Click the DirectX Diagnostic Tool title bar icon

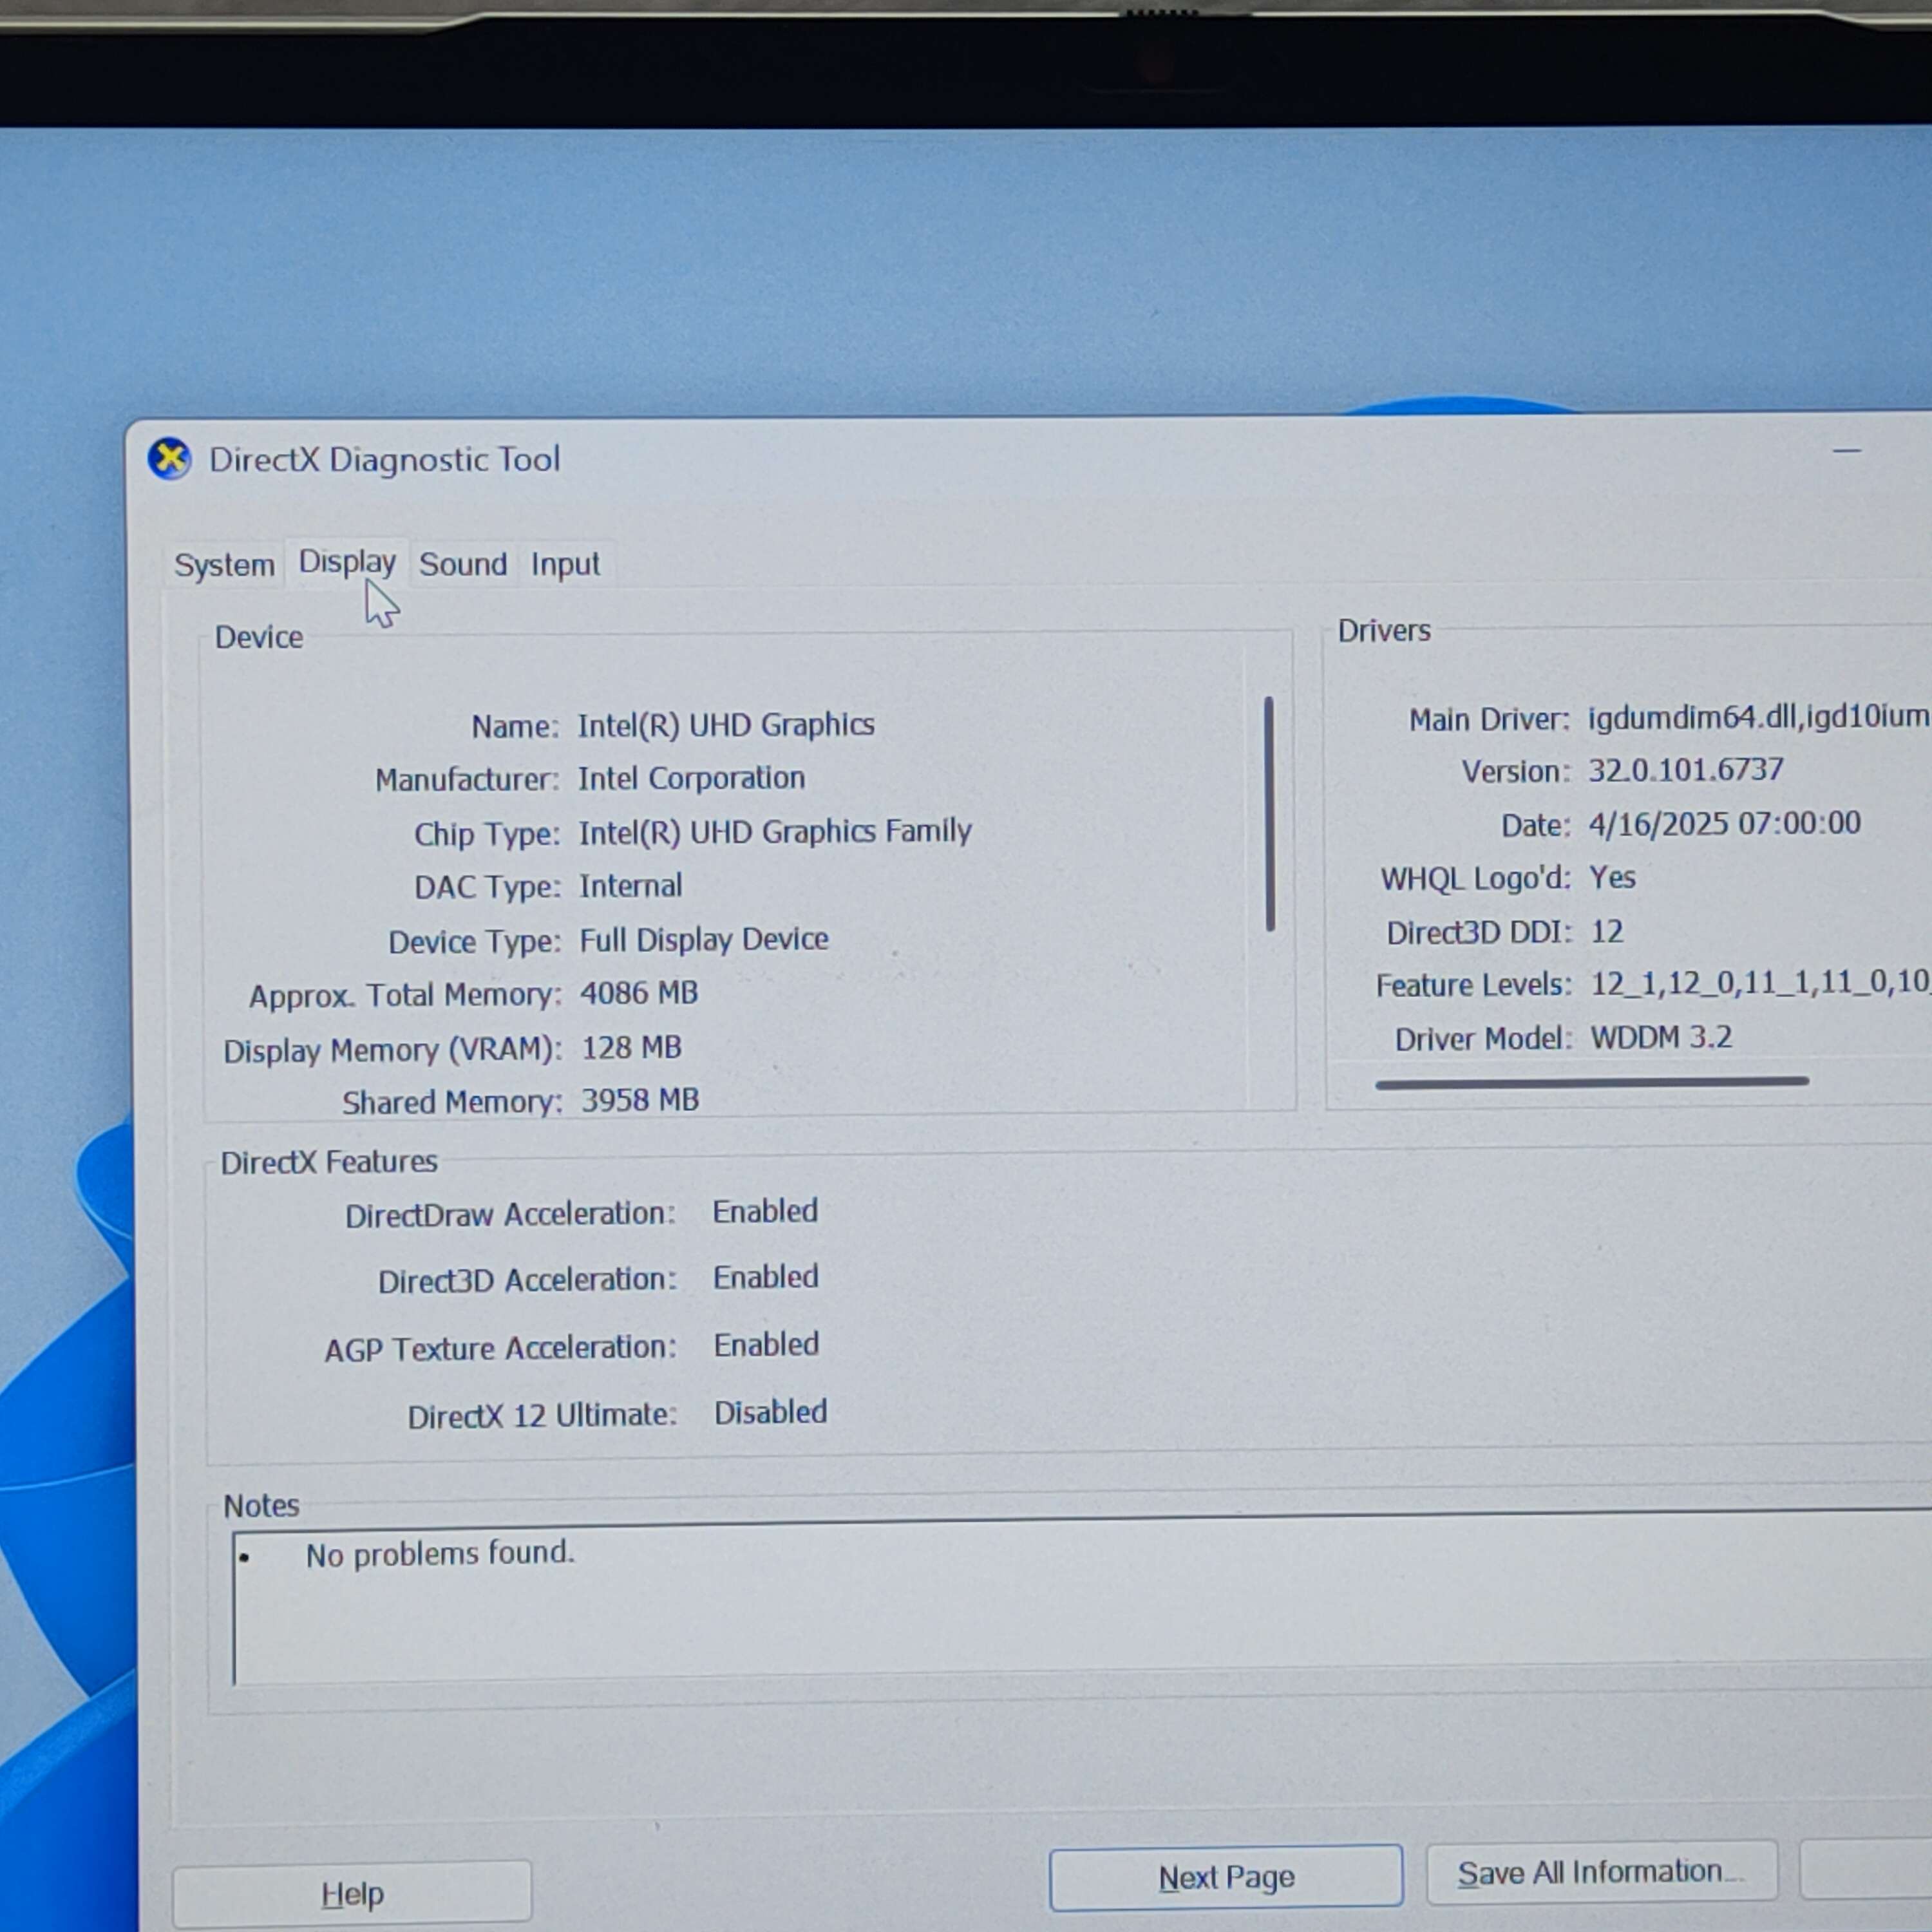click(170, 459)
